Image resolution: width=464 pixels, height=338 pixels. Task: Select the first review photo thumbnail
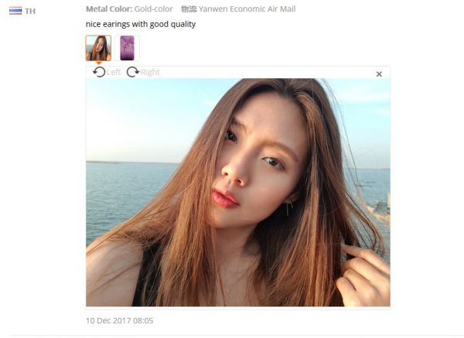(x=98, y=48)
